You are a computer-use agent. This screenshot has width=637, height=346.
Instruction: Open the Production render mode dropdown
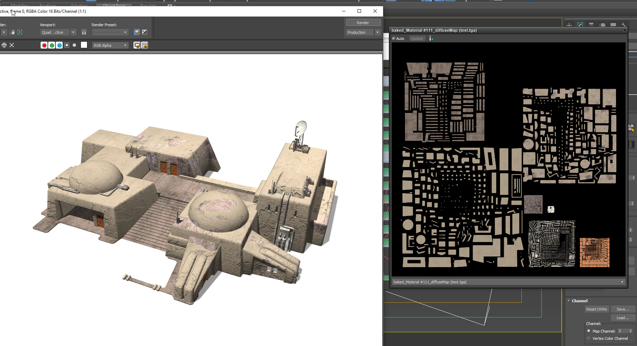[363, 32]
